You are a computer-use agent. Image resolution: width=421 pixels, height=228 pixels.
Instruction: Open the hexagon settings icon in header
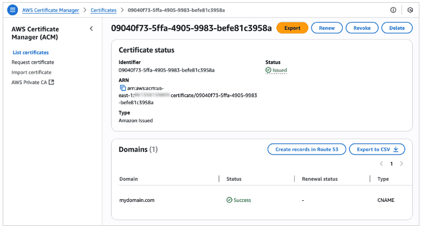point(410,10)
